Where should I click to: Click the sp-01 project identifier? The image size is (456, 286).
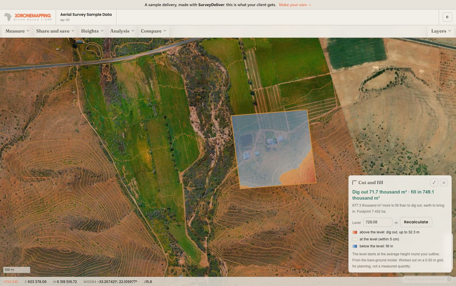[65, 20]
